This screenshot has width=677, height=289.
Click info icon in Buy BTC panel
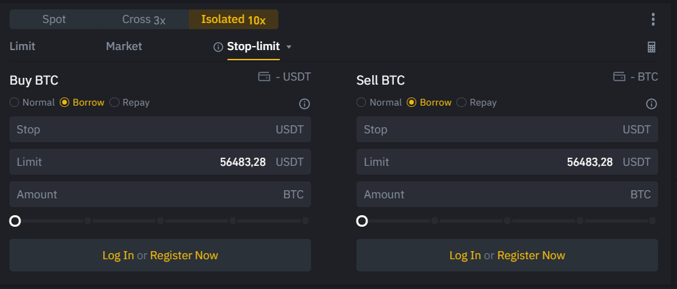pos(304,104)
